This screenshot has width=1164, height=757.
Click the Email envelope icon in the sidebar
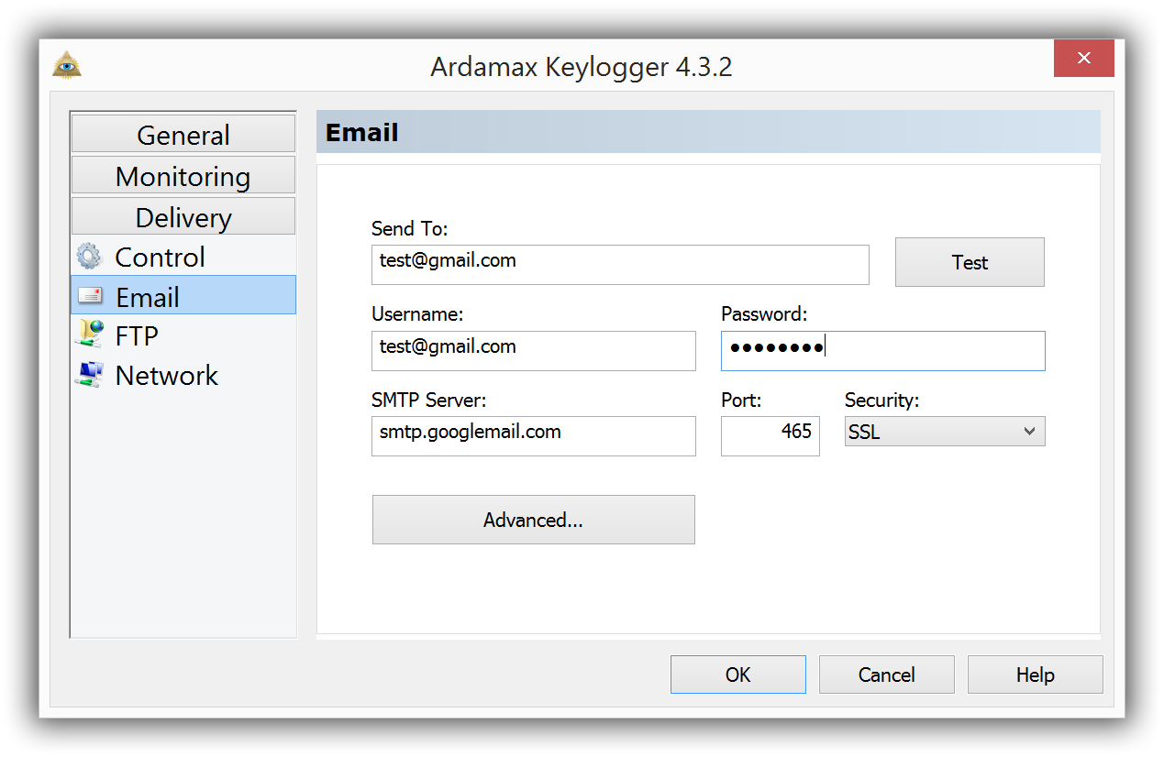pyautogui.click(x=90, y=295)
